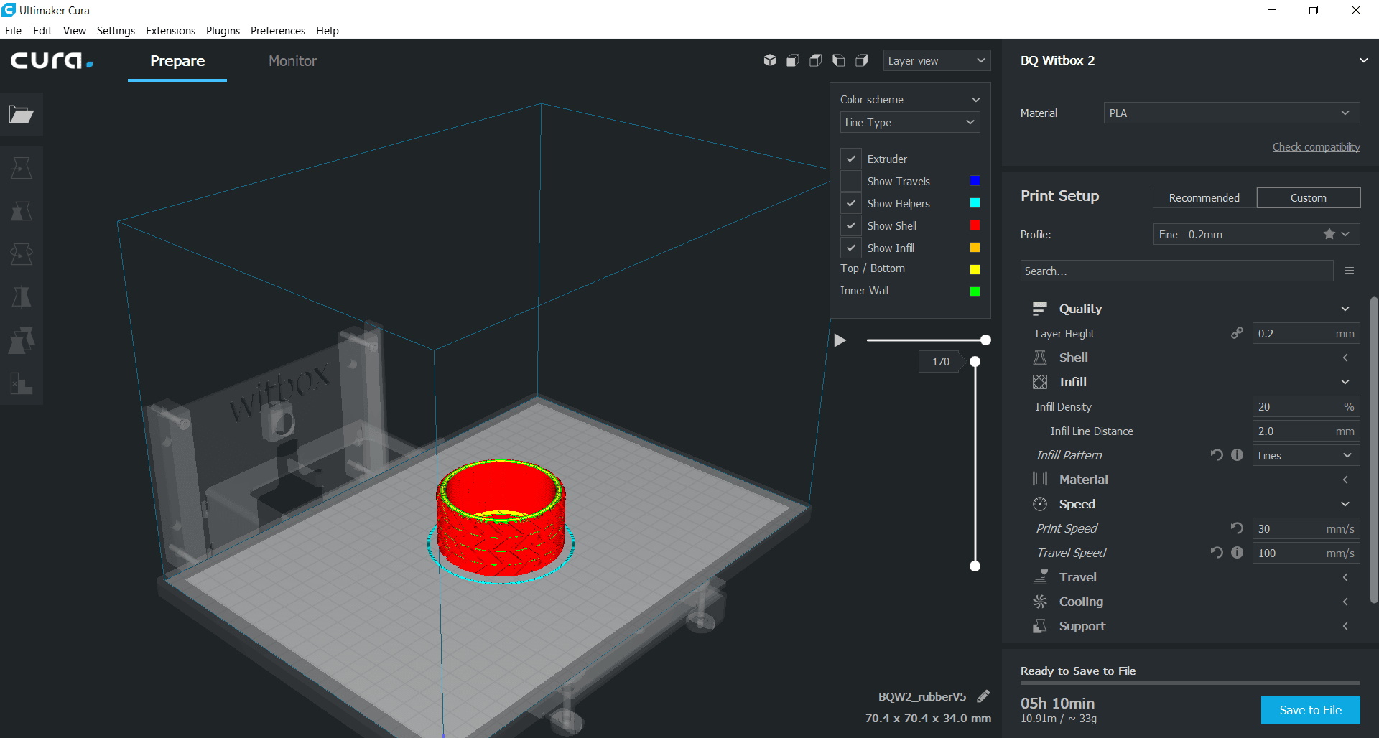Image resolution: width=1379 pixels, height=738 pixels.
Task: Open the Edit menu
Action: (42, 30)
